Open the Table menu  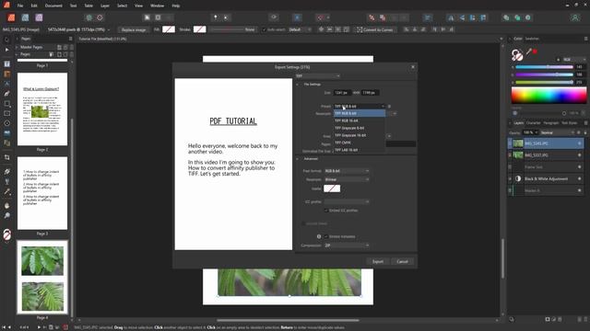point(88,6)
